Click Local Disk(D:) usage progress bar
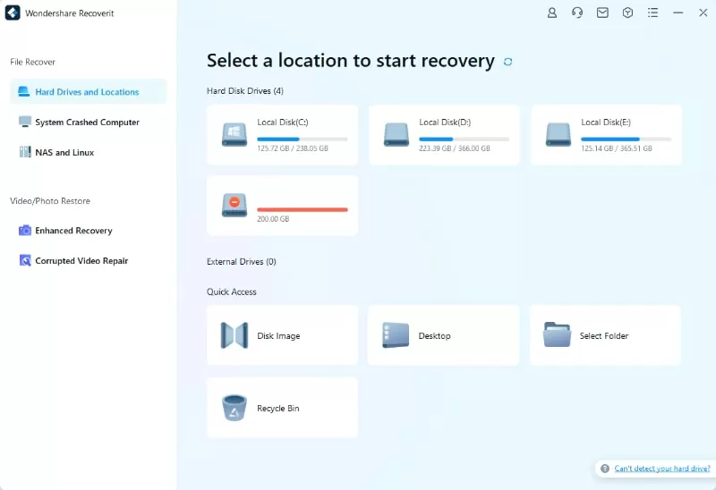Viewport: 716px width, 490px height. 464,139
